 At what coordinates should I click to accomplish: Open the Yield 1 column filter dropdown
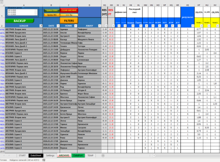[202, 26]
